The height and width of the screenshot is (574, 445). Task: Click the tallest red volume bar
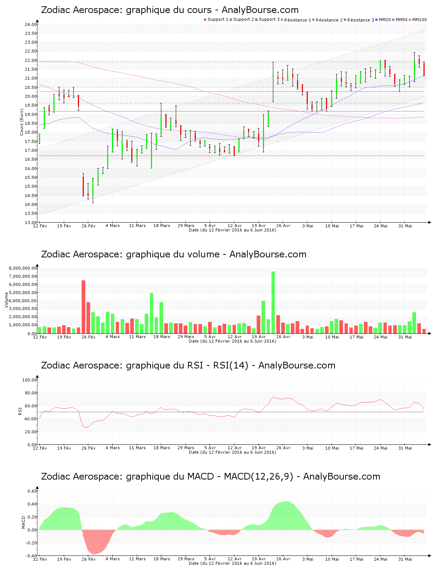click(x=83, y=307)
